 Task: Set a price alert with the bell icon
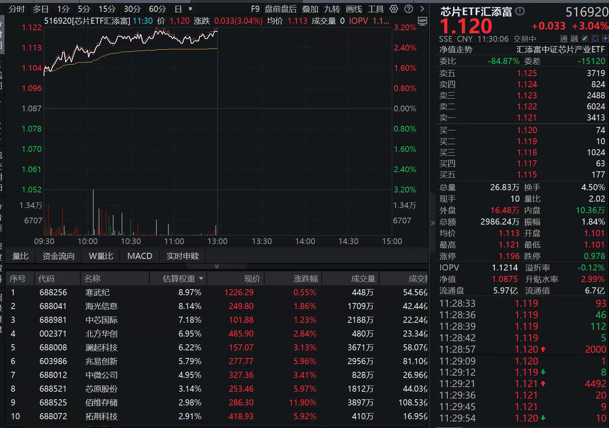point(595,38)
